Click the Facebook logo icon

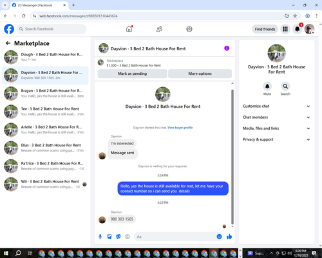pyautogui.click(x=9, y=29)
